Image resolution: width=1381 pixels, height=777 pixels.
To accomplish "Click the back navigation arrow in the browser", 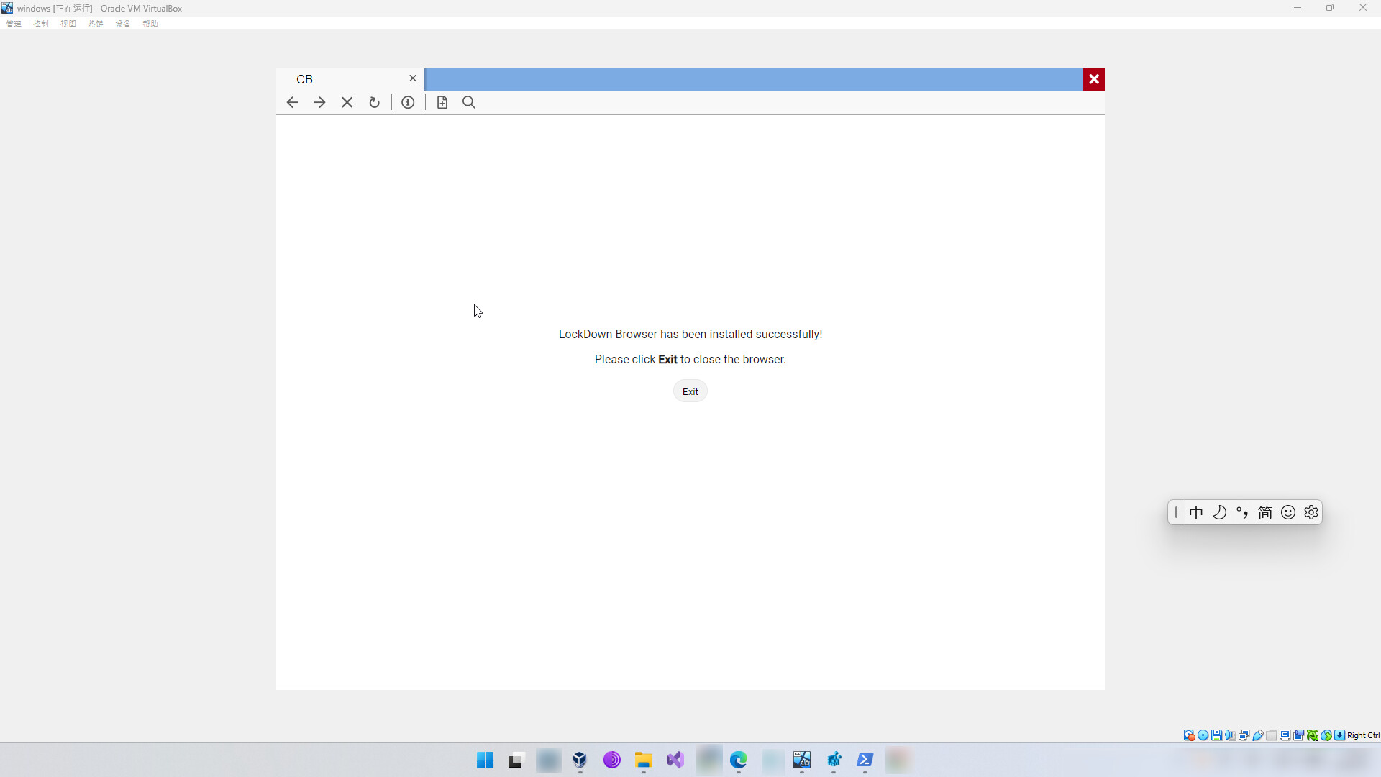I will 292,102.
